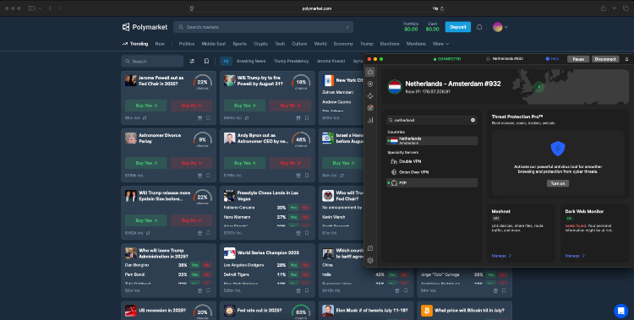Click gift icon on Astronomer Divorce Parlay card
The height and width of the screenshot is (320, 634).
point(199,176)
